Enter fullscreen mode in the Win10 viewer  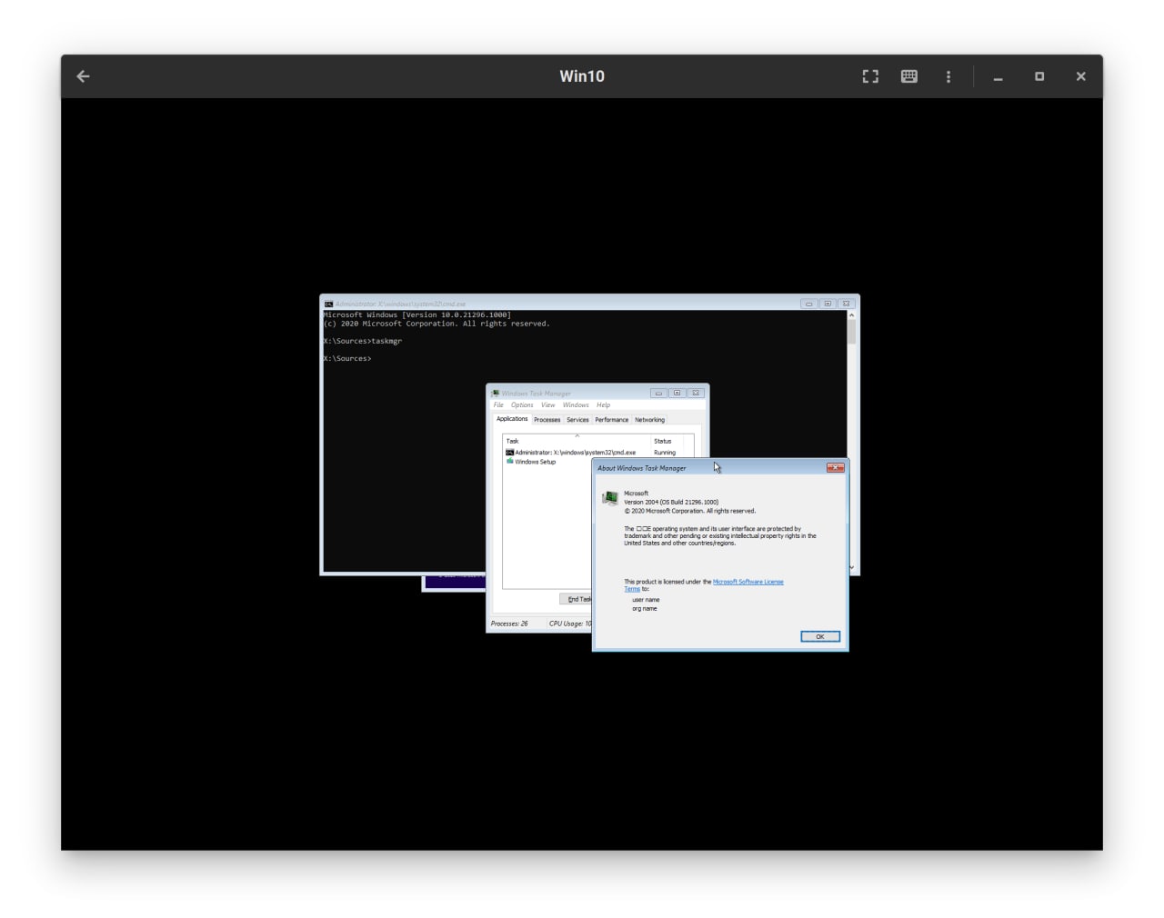coord(870,76)
